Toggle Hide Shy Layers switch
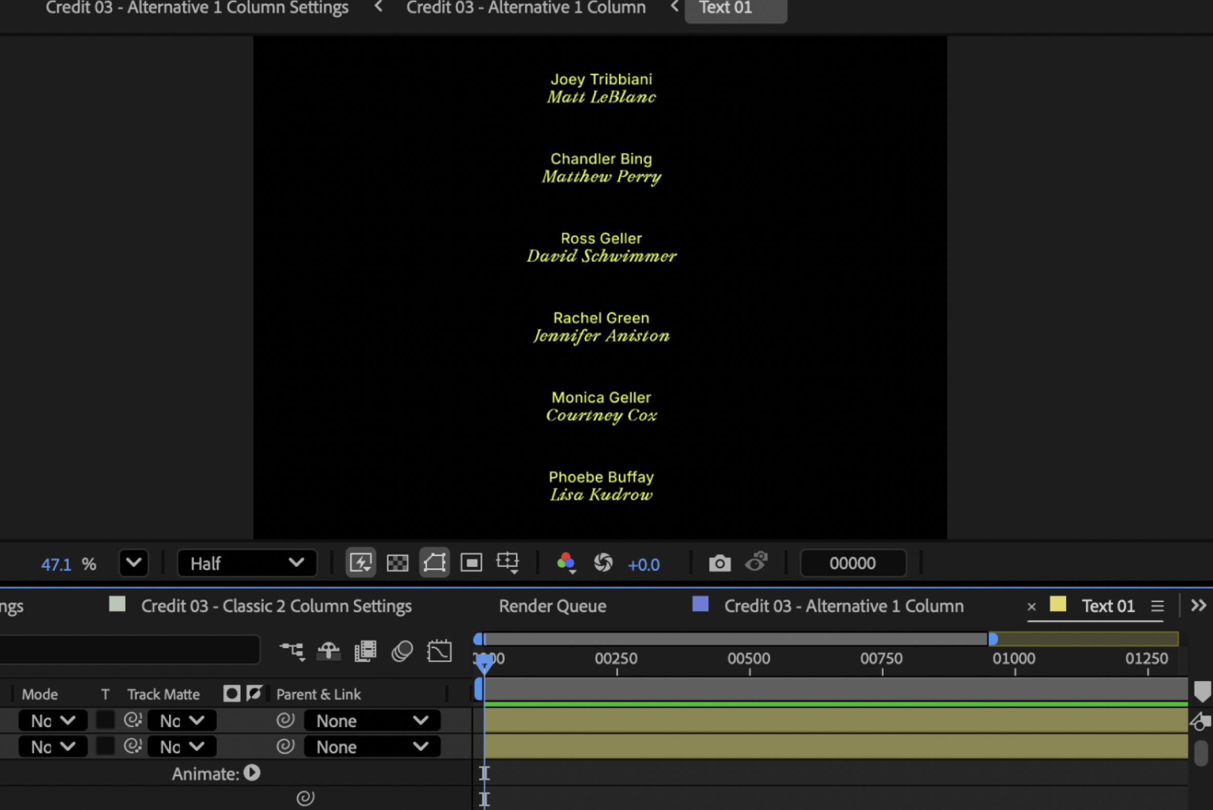Viewport: 1213px width, 810px height. coord(329,651)
